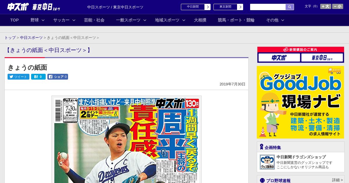Image resolution: width=349 pixels, height=183 pixels.
Task: Expand the その他 dropdown chevron
Action: (x=283, y=20)
